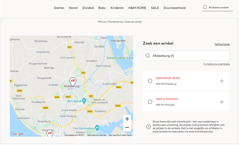Click the Serooskerke town label
This screenshot has height=145, width=239.
(64, 37)
